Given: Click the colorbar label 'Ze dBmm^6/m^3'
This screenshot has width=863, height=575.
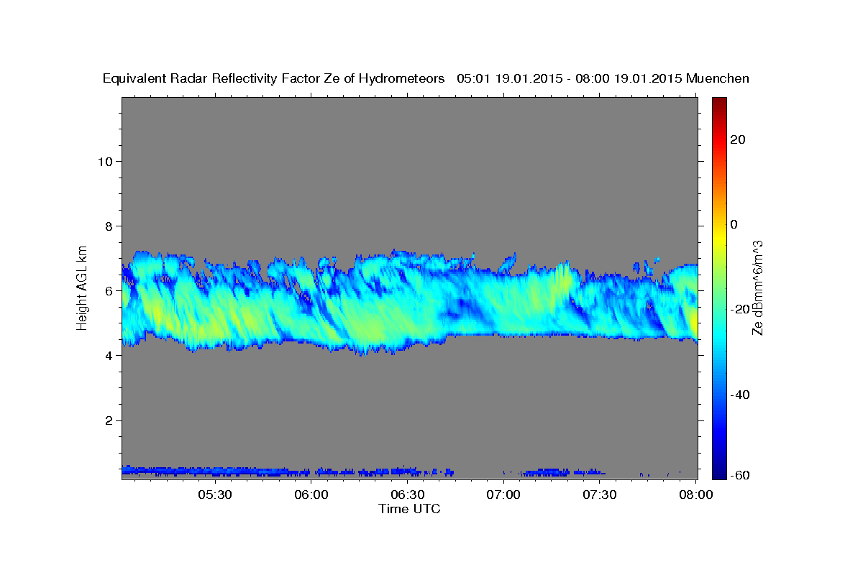Looking at the screenshot, I should [757, 288].
